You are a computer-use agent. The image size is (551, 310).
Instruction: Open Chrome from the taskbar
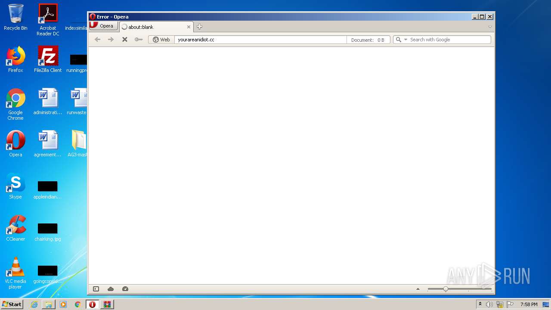(77, 304)
